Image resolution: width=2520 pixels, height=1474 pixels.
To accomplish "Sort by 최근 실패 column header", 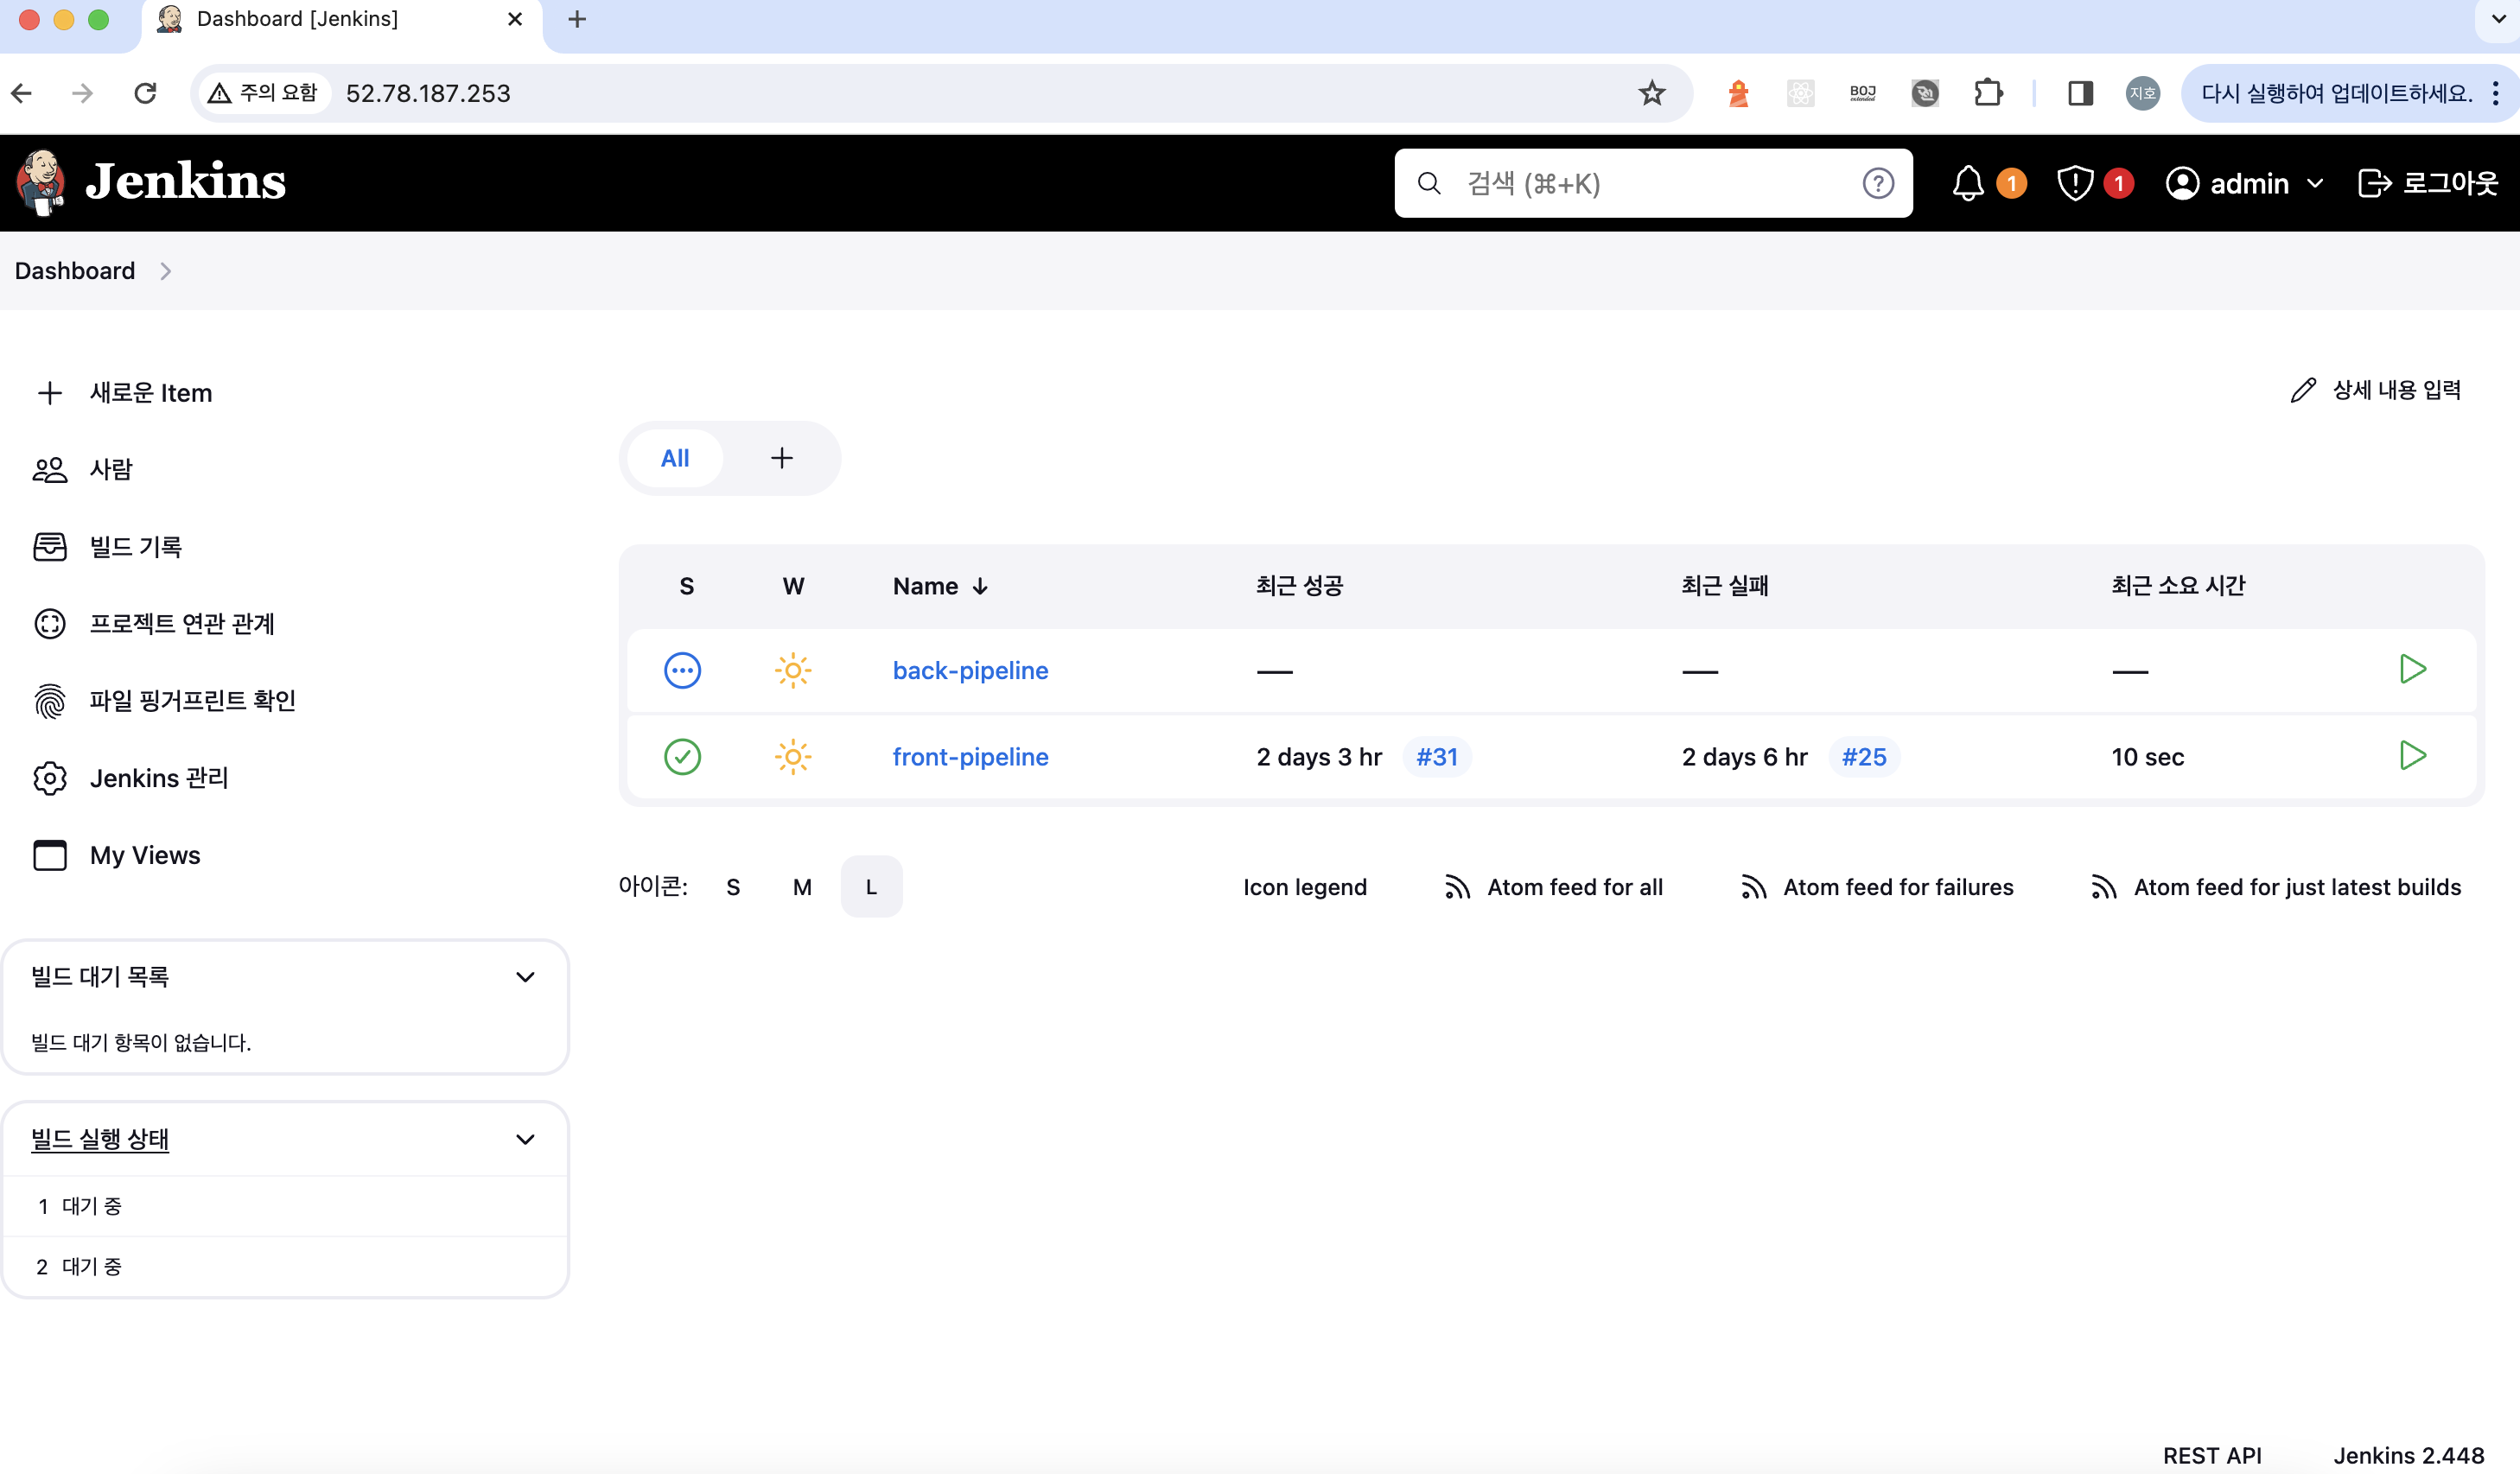I will pos(1725,586).
